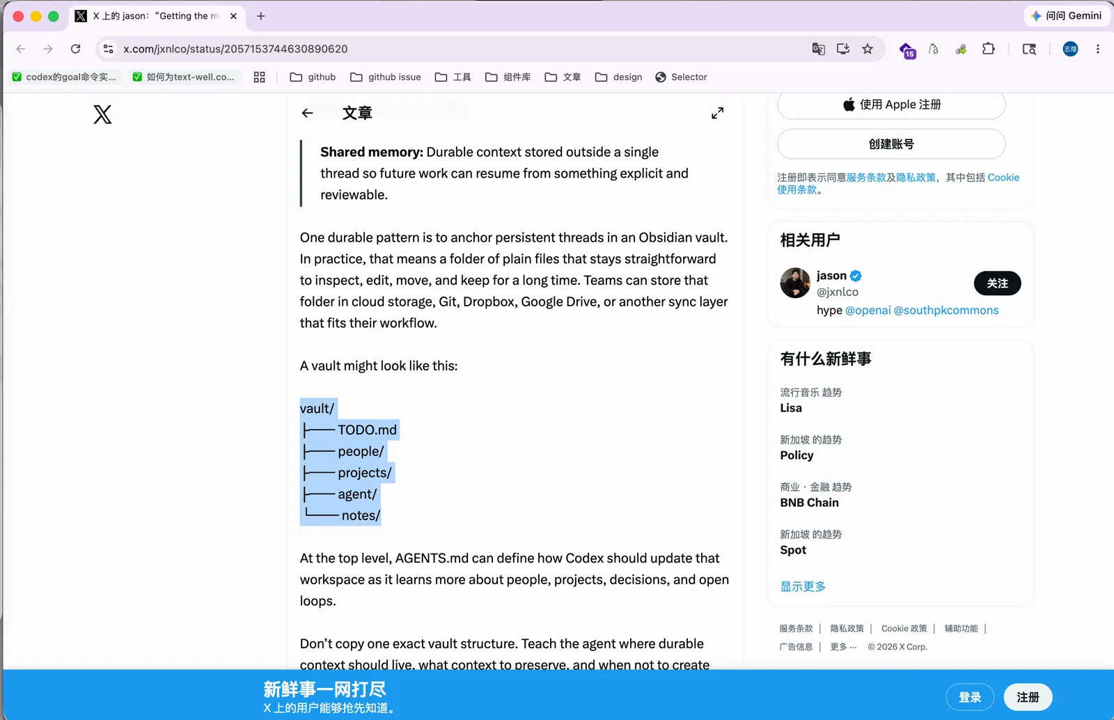Viewport: 1114px width, 720px height.
Task: Click the translate page icon
Action: point(818,49)
